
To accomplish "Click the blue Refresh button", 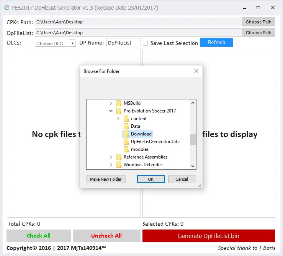I will point(216,43).
